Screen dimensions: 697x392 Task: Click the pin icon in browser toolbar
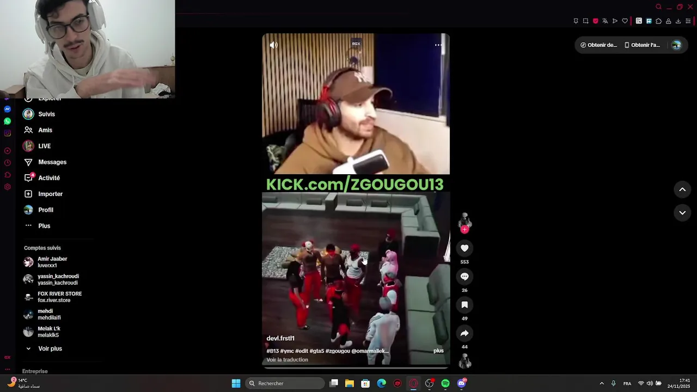[576, 21]
